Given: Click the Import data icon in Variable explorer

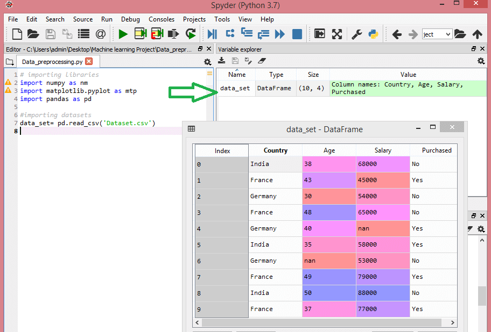Looking at the screenshot, I should (222, 61).
